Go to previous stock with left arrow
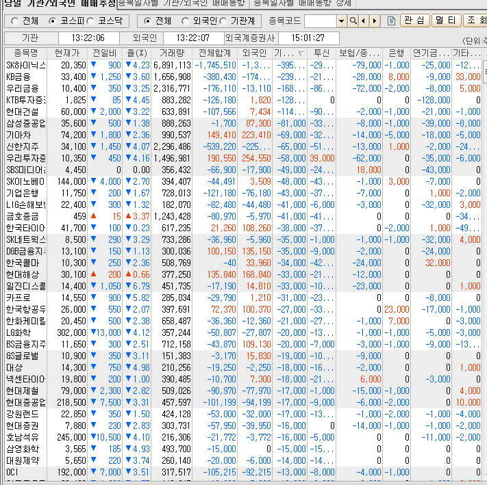 [x=364, y=21]
